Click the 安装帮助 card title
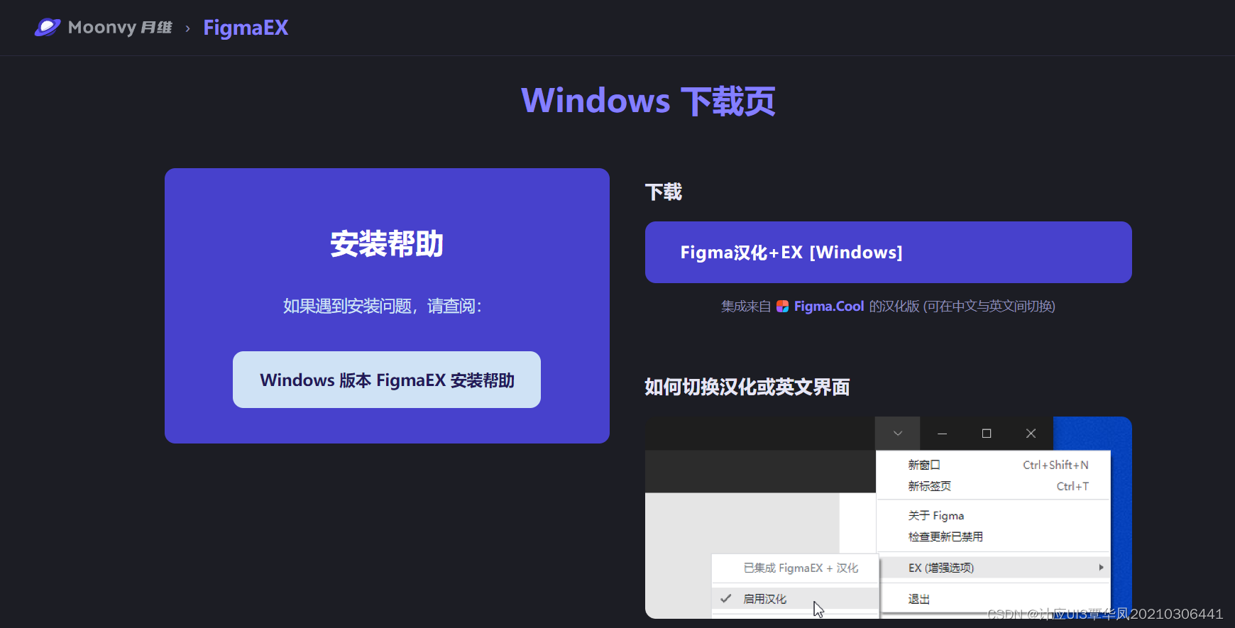The image size is (1235, 628). (387, 244)
